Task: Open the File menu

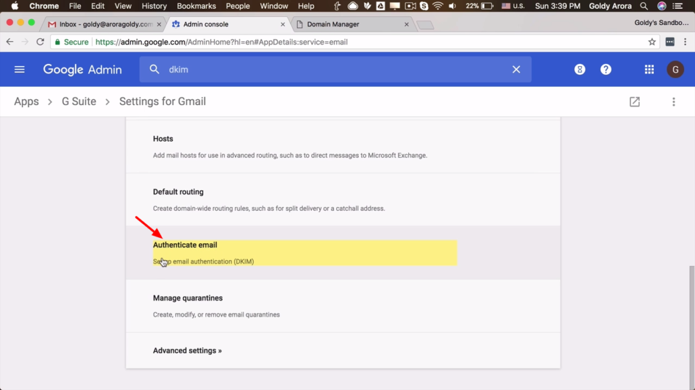Action: 75,6
